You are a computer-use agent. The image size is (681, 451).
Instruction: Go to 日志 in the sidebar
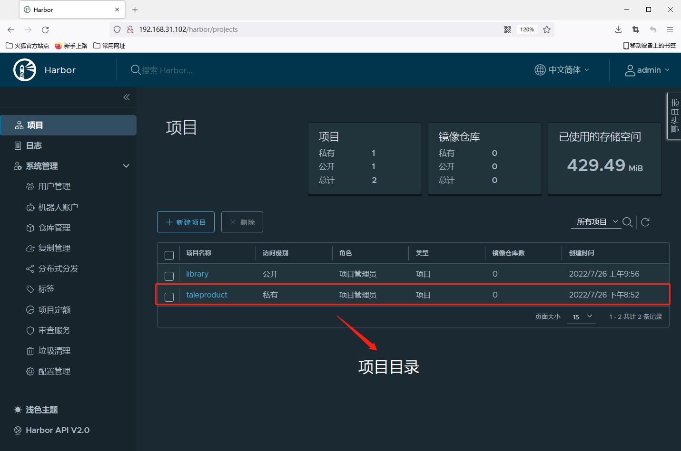[x=34, y=145]
